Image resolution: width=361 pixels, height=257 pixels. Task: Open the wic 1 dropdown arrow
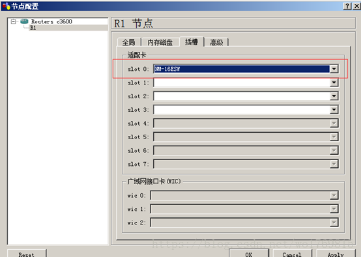(334, 209)
